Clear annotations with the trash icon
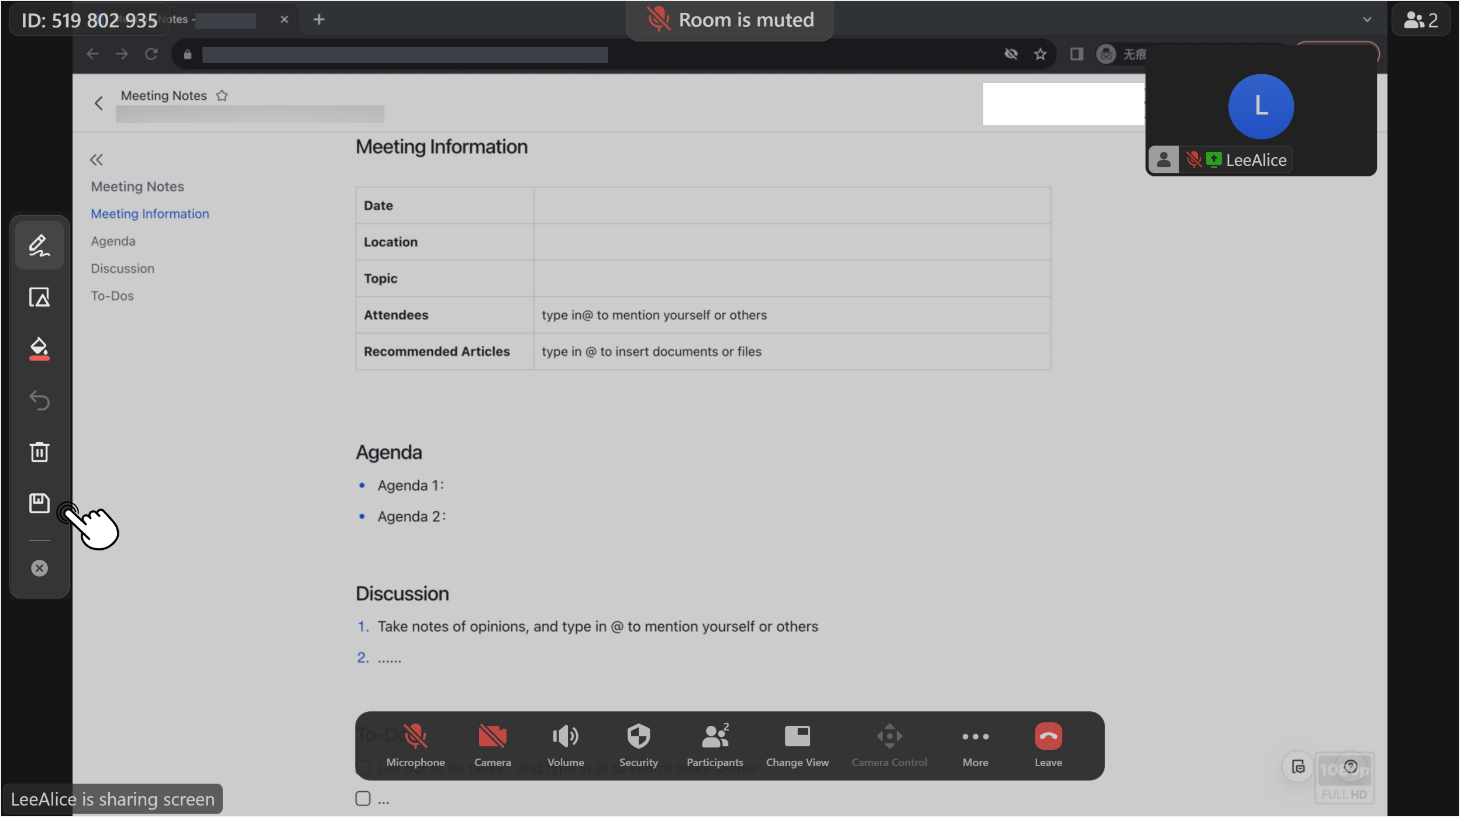 click(39, 452)
